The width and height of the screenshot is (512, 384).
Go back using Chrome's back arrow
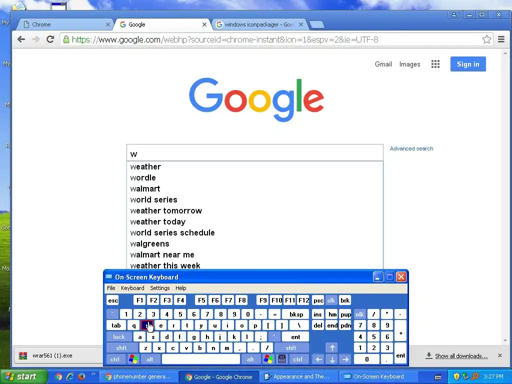(x=21, y=39)
